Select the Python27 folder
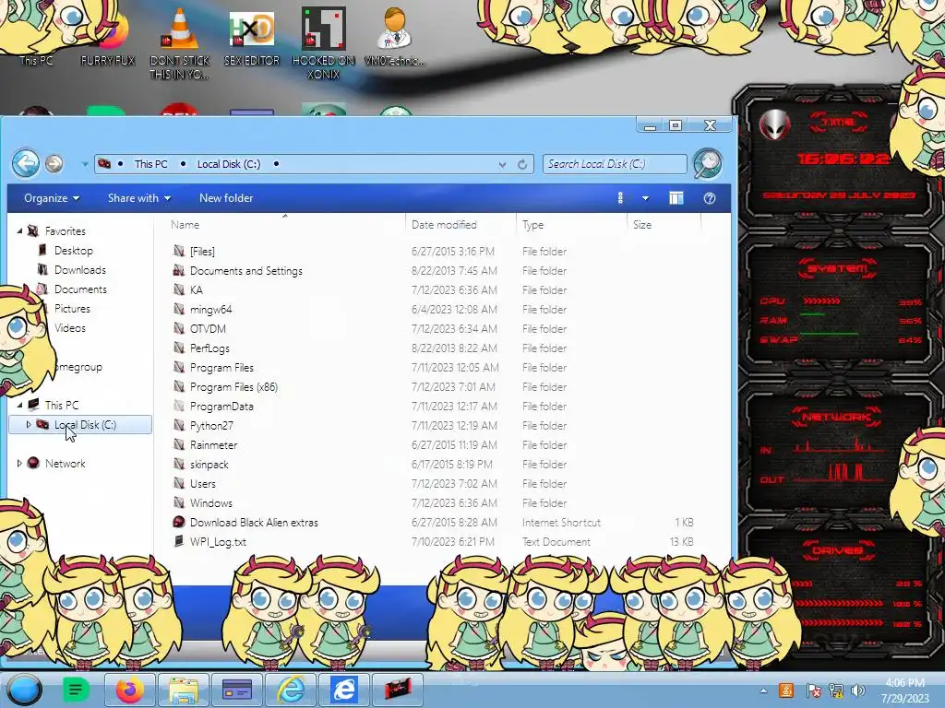The image size is (945, 708). (x=211, y=425)
